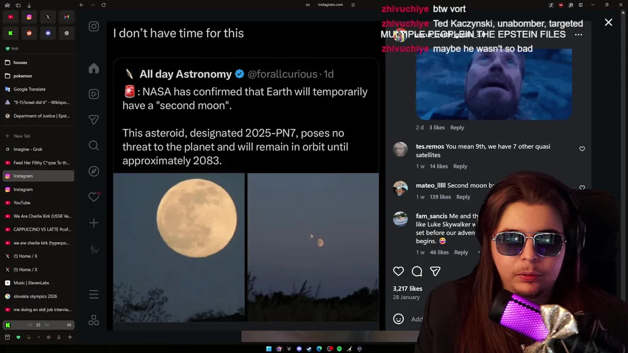Open the Meta apps grid icon

[x=94, y=320]
